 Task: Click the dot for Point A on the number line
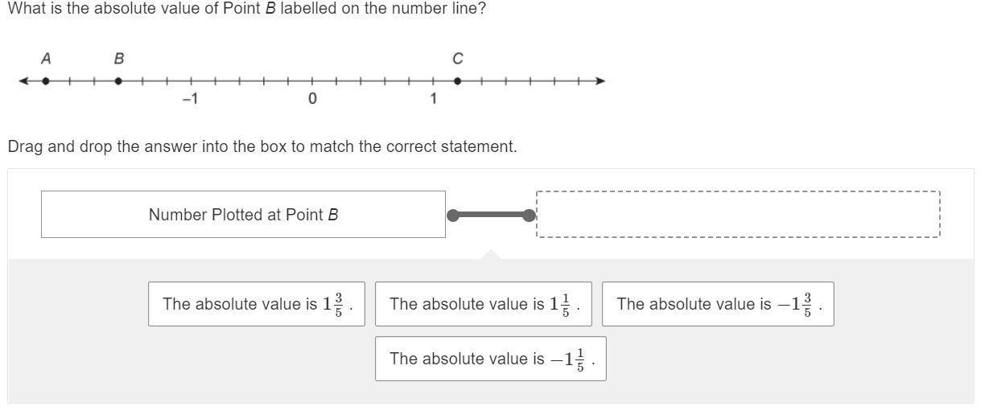pyautogui.click(x=46, y=80)
